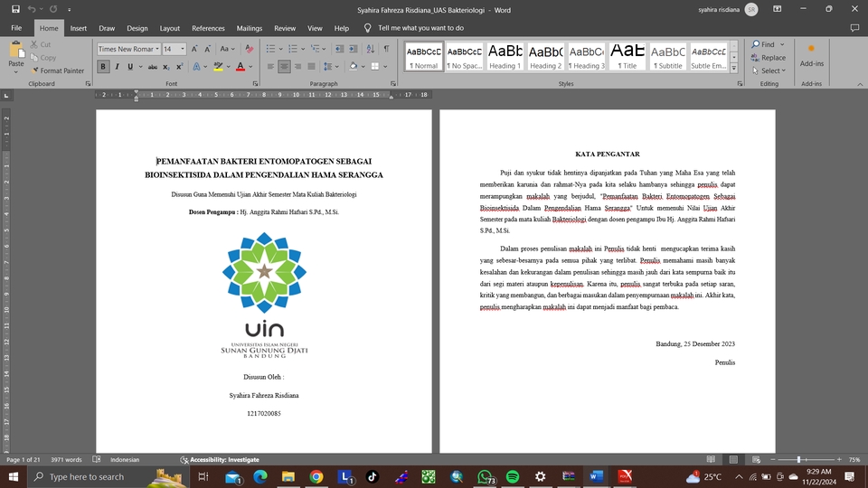Toggle bullet list formatting
This screenshot has height=488, width=868.
tap(270, 49)
